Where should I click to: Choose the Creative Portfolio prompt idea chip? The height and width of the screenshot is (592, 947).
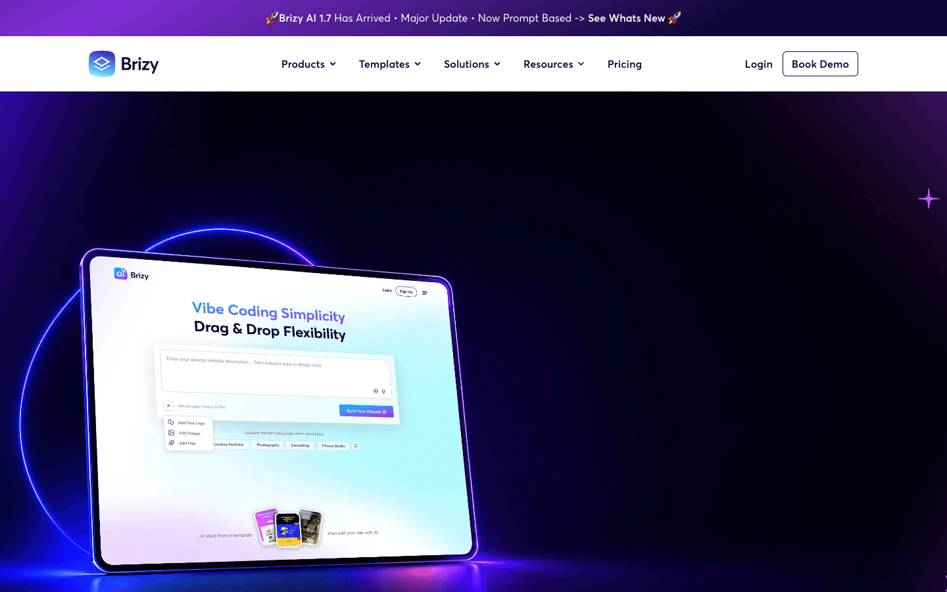tap(230, 445)
